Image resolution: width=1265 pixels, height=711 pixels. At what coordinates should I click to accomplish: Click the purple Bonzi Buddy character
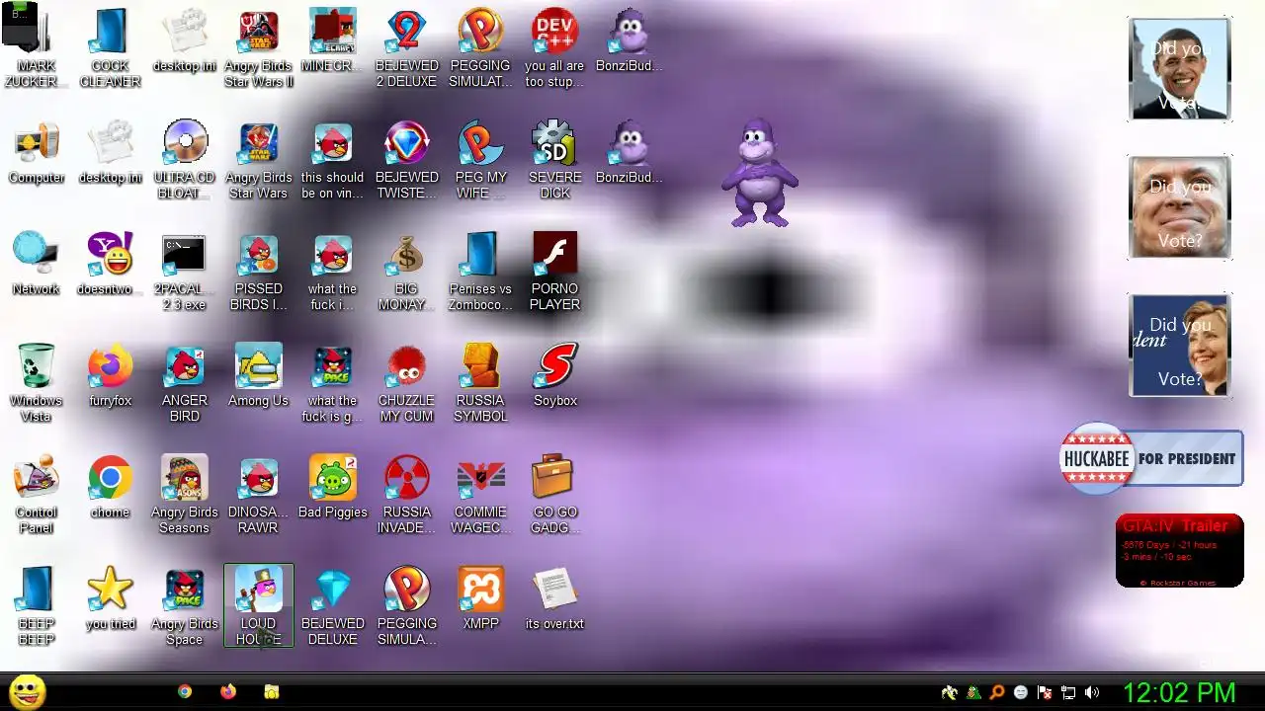click(x=759, y=174)
